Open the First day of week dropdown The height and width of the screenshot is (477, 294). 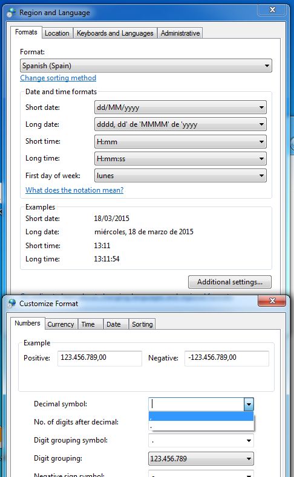180,176
